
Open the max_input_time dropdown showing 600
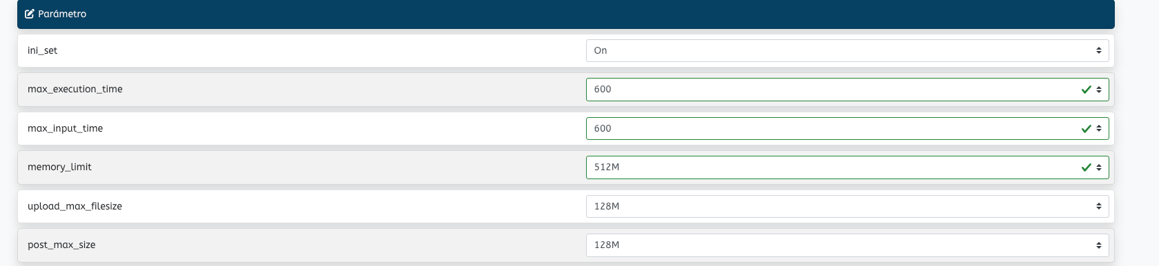[x=847, y=128]
